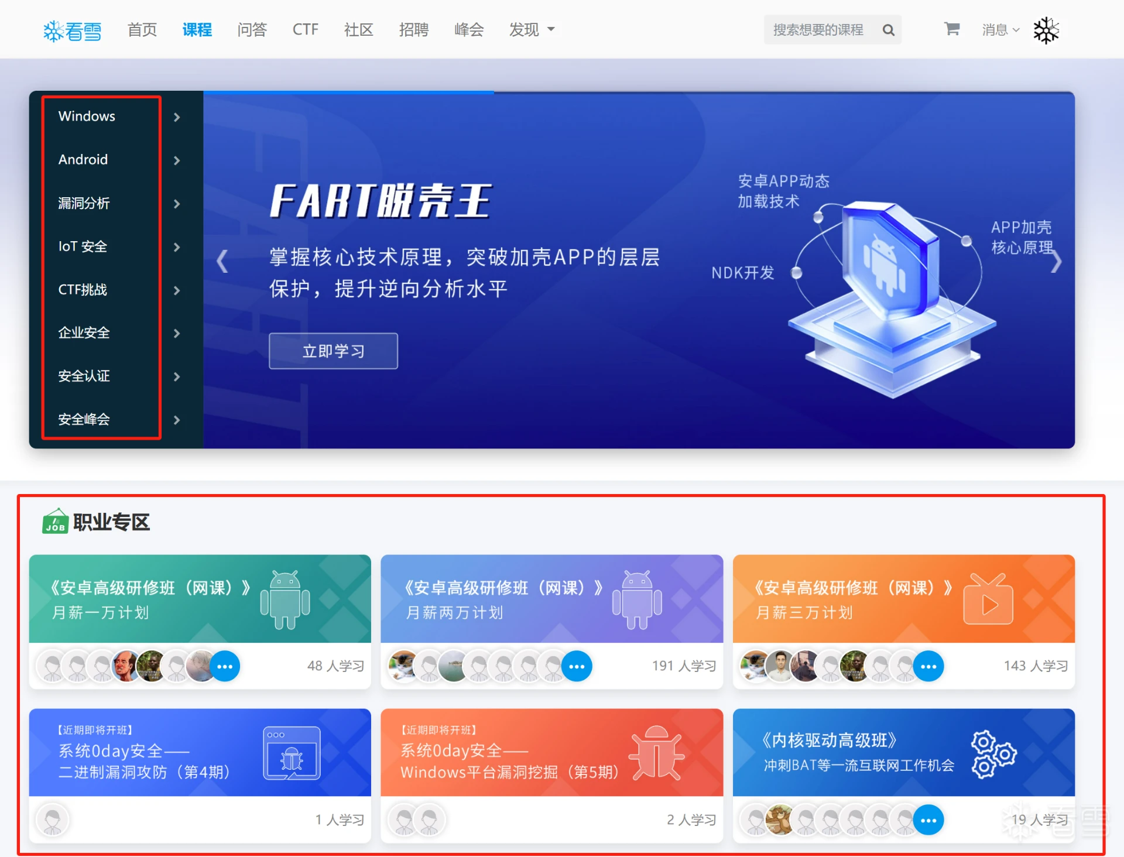Viewport: 1124px width, 857px height.
Task: Focus the 搜索想要的课程 search field
Action: click(x=818, y=30)
